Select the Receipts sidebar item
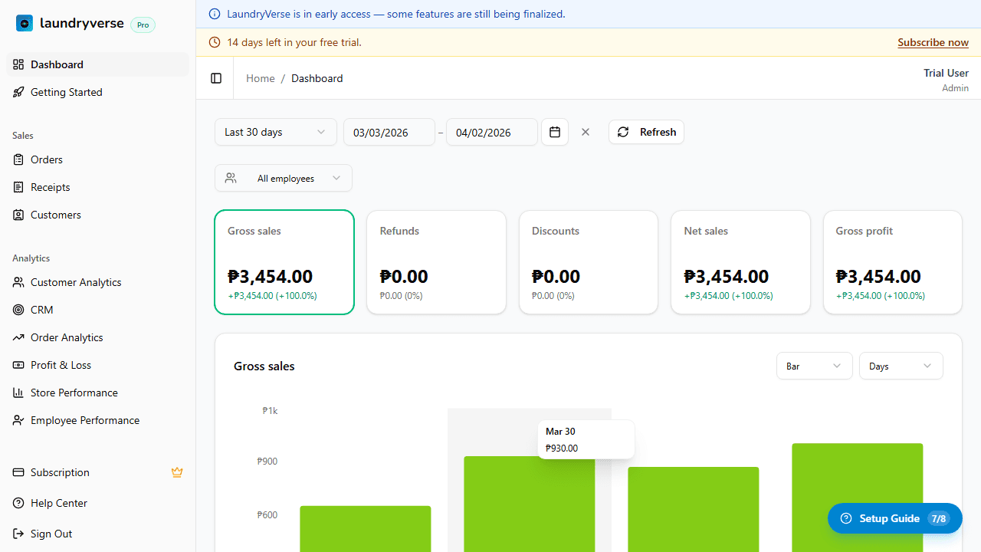This screenshot has width=981, height=552. [50, 186]
